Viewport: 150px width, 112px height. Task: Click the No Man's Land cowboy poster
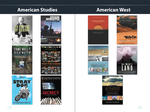127,60
